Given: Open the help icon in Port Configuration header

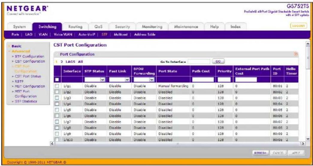Looking at the screenshot, I should coord(296,54).
